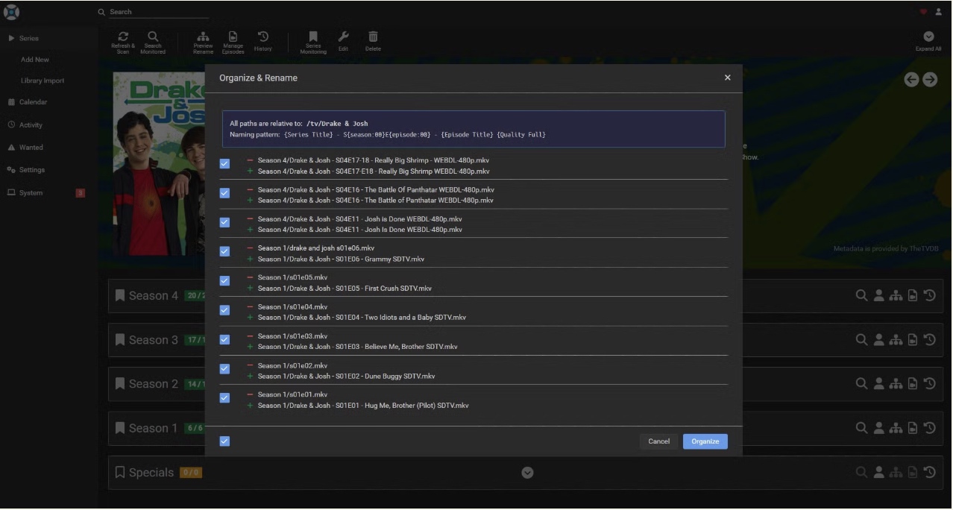This screenshot has height=510, width=953.
Task: Toggle the select-all checkbox in the dialog footer
Action: 224,441
